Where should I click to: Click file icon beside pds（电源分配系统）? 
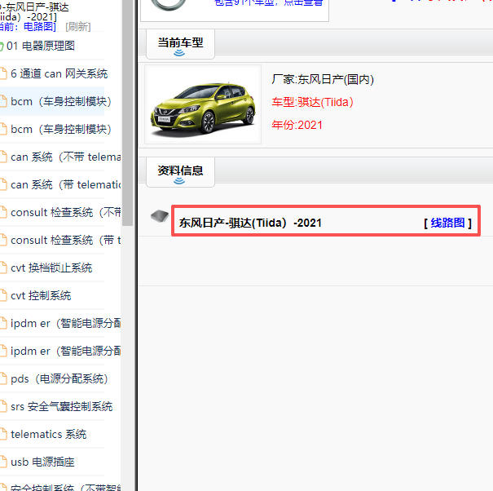pyautogui.click(x=3, y=378)
